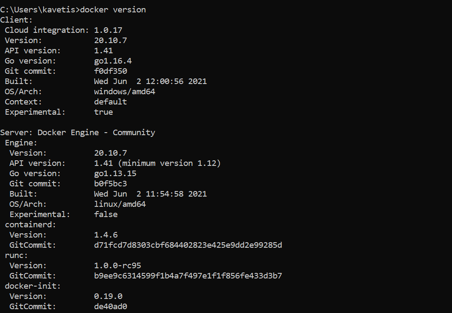
Task: Click the Experimental value "true"
Action: [103, 112]
